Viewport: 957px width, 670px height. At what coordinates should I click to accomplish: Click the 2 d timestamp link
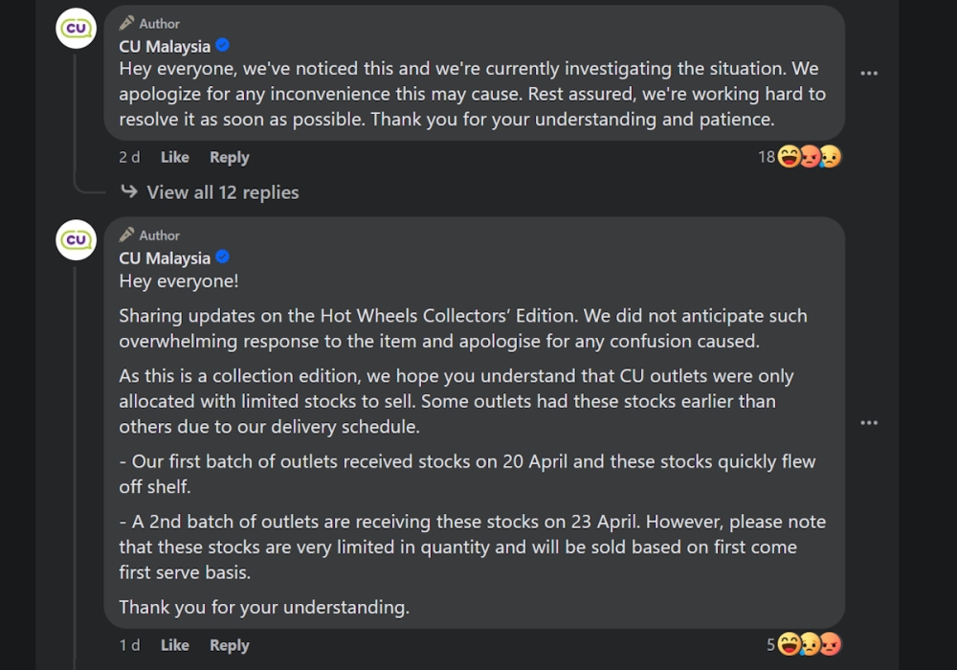pyautogui.click(x=129, y=157)
